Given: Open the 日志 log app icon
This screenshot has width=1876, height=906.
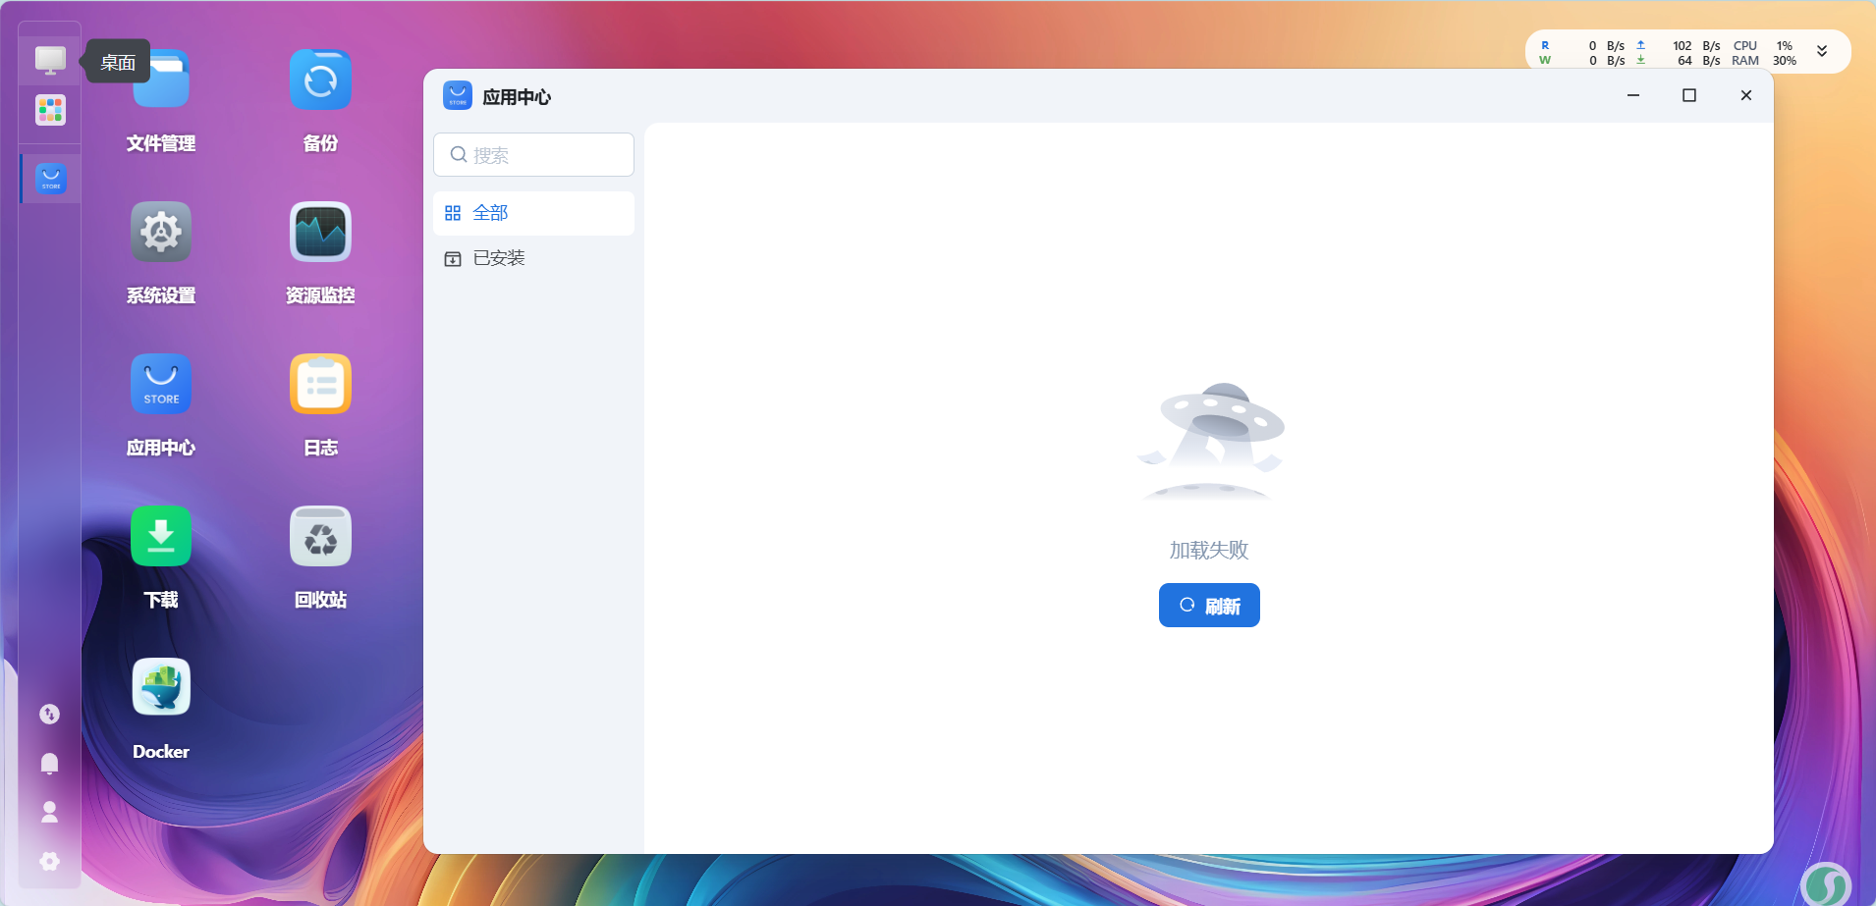Looking at the screenshot, I should coord(320,385).
